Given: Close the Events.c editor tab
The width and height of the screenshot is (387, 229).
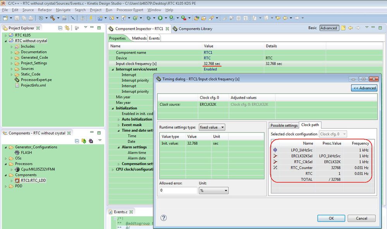Looking at the screenshot, I should (131, 212).
